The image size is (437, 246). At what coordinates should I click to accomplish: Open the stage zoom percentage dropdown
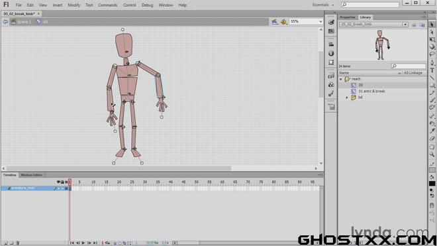[320, 21]
